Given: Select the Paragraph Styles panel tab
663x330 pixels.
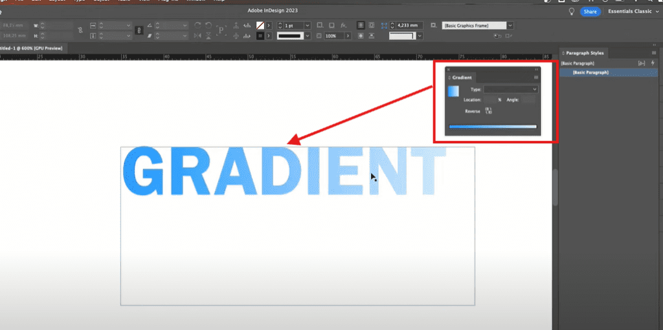Looking at the screenshot, I should pyautogui.click(x=585, y=53).
